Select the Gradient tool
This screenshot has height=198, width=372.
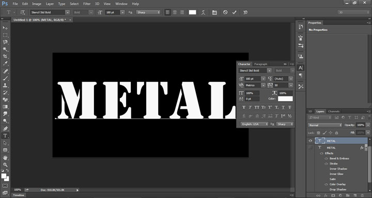[5, 107]
